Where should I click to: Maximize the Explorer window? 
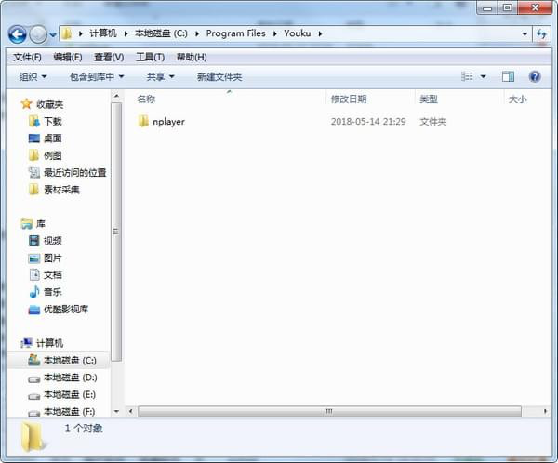coord(508,7)
